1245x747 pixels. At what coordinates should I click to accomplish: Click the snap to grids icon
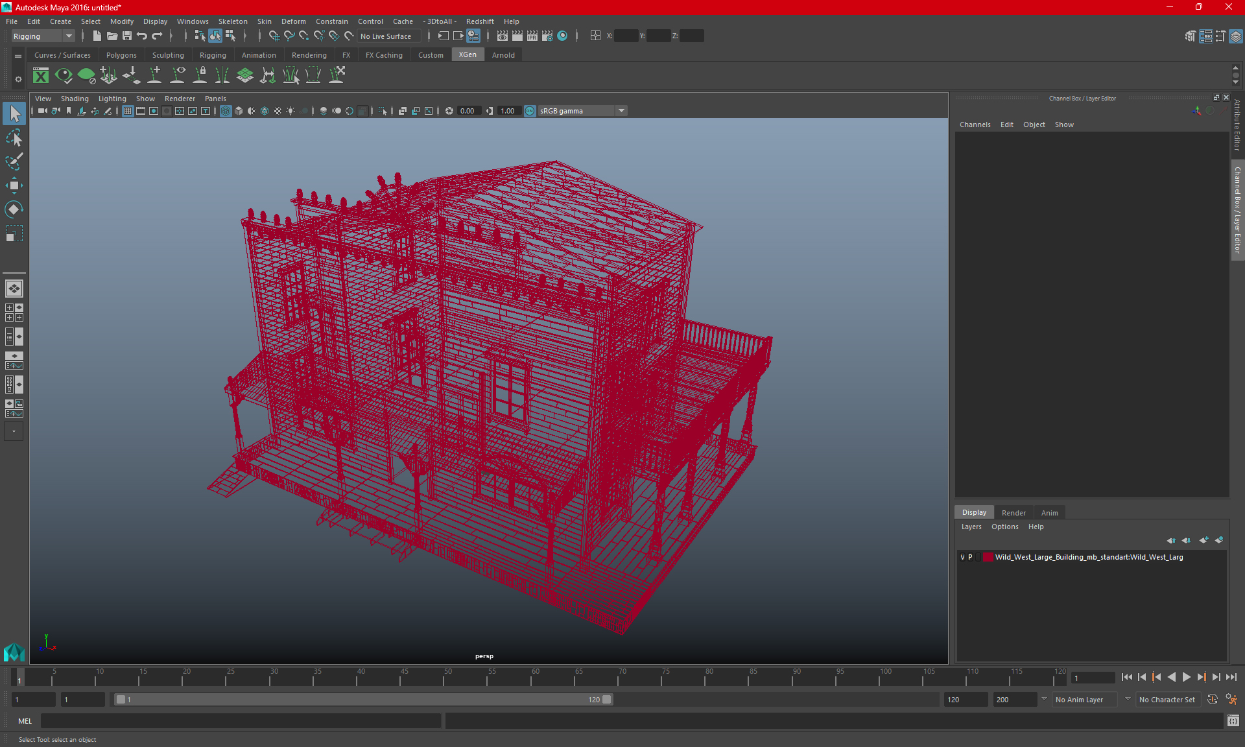pos(274,36)
